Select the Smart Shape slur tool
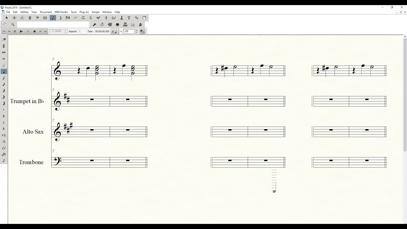The image size is (407, 229). 83,18
